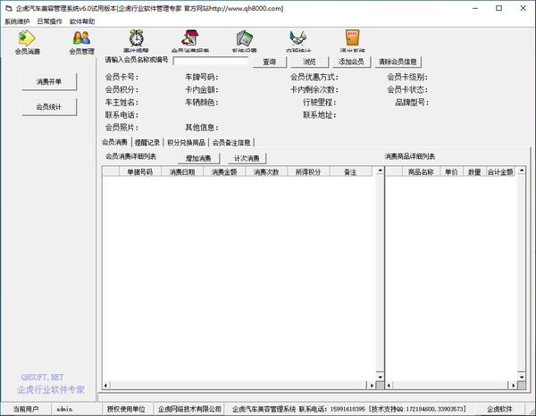Open the alarm clock reminder icon

pyautogui.click(x=136, y=40)
